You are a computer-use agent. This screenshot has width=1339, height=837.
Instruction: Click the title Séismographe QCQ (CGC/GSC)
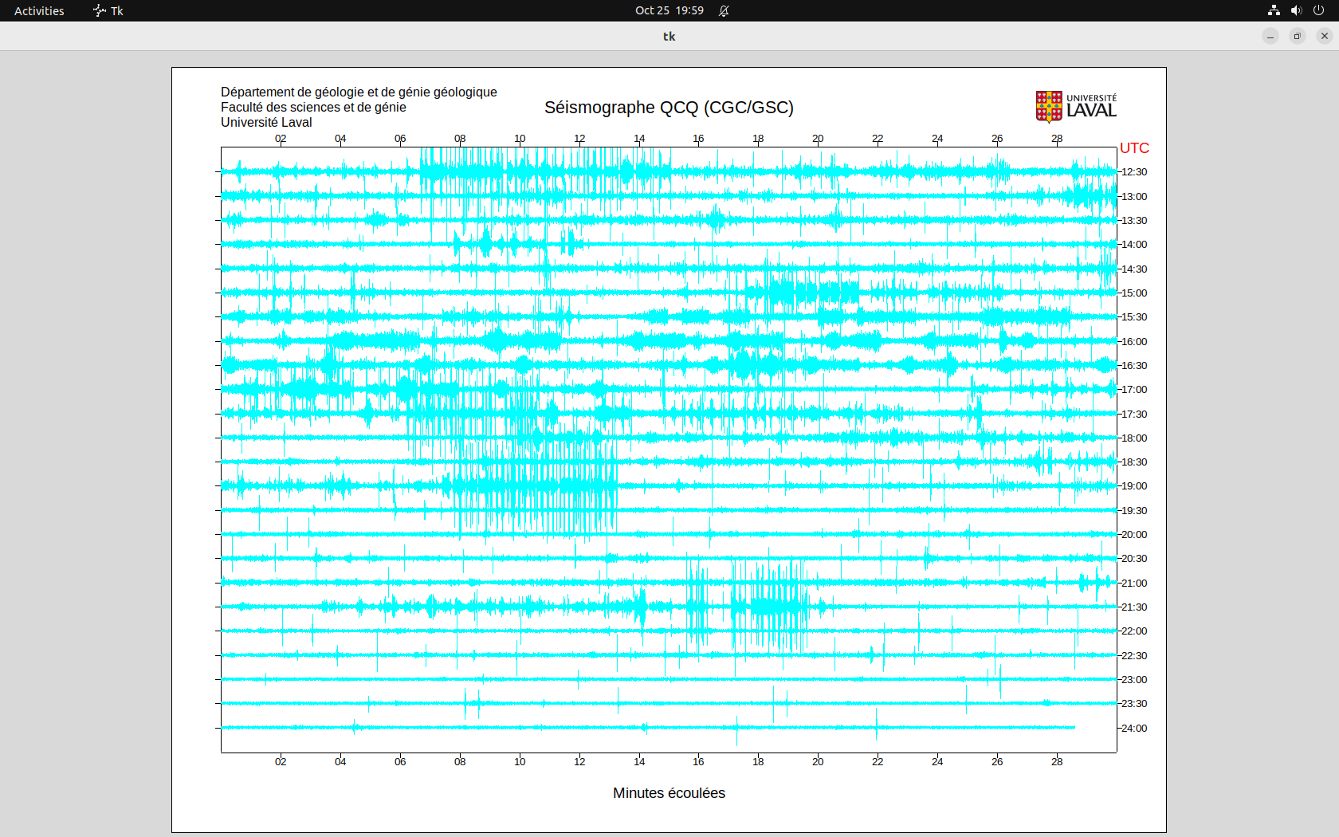click(669, 108)
